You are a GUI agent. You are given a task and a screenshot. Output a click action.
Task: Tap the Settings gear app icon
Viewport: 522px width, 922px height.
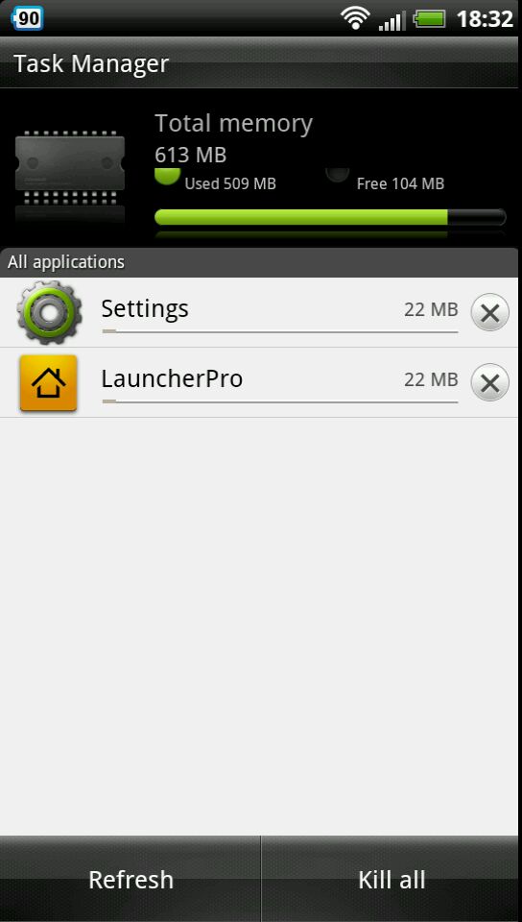[49, 312]
